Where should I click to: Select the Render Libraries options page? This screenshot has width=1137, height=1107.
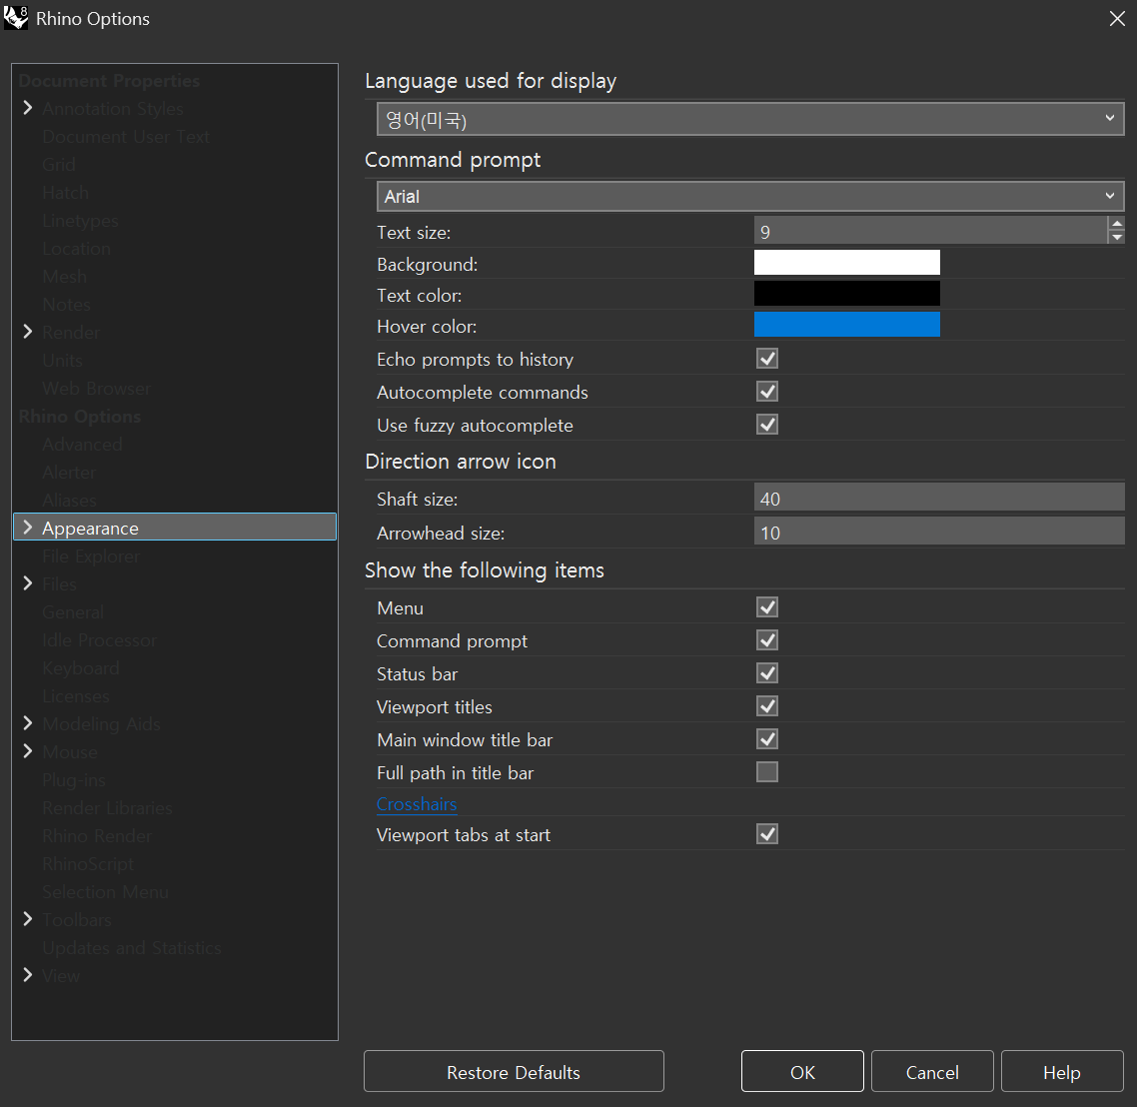pyautogui.click(x=107, y=807)
